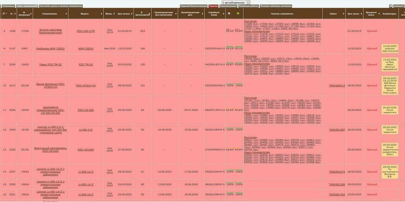Screen dimensions: 405x202
Task: Click the green list icon in header
Action: click(238, 13)
